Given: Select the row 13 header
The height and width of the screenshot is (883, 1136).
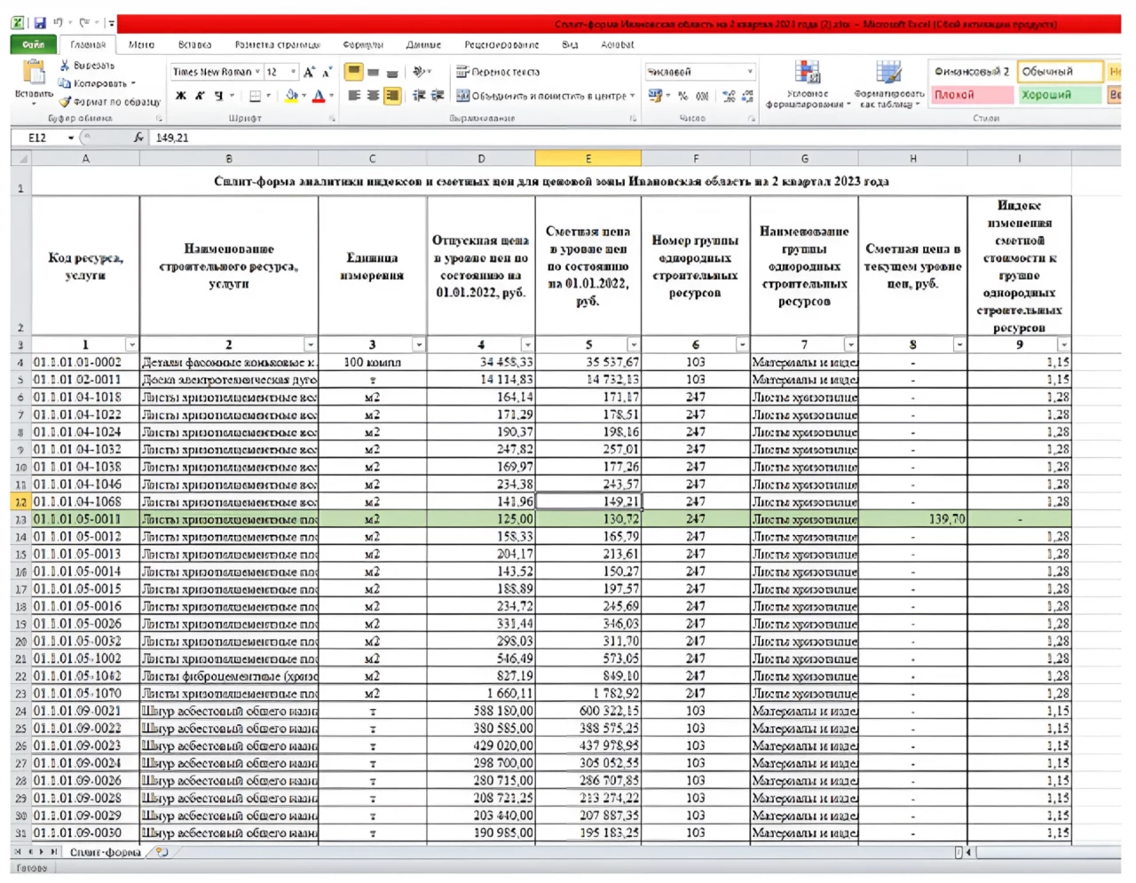Looking at the screenshot, I should pyautogui.click(x=21, y=519).
